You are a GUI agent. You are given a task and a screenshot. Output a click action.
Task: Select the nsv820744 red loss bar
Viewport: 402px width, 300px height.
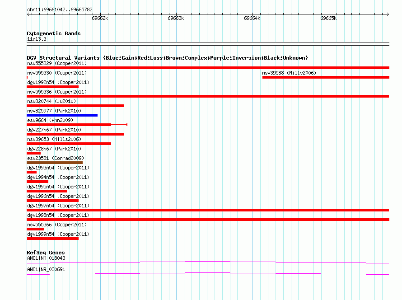[75, 106]
